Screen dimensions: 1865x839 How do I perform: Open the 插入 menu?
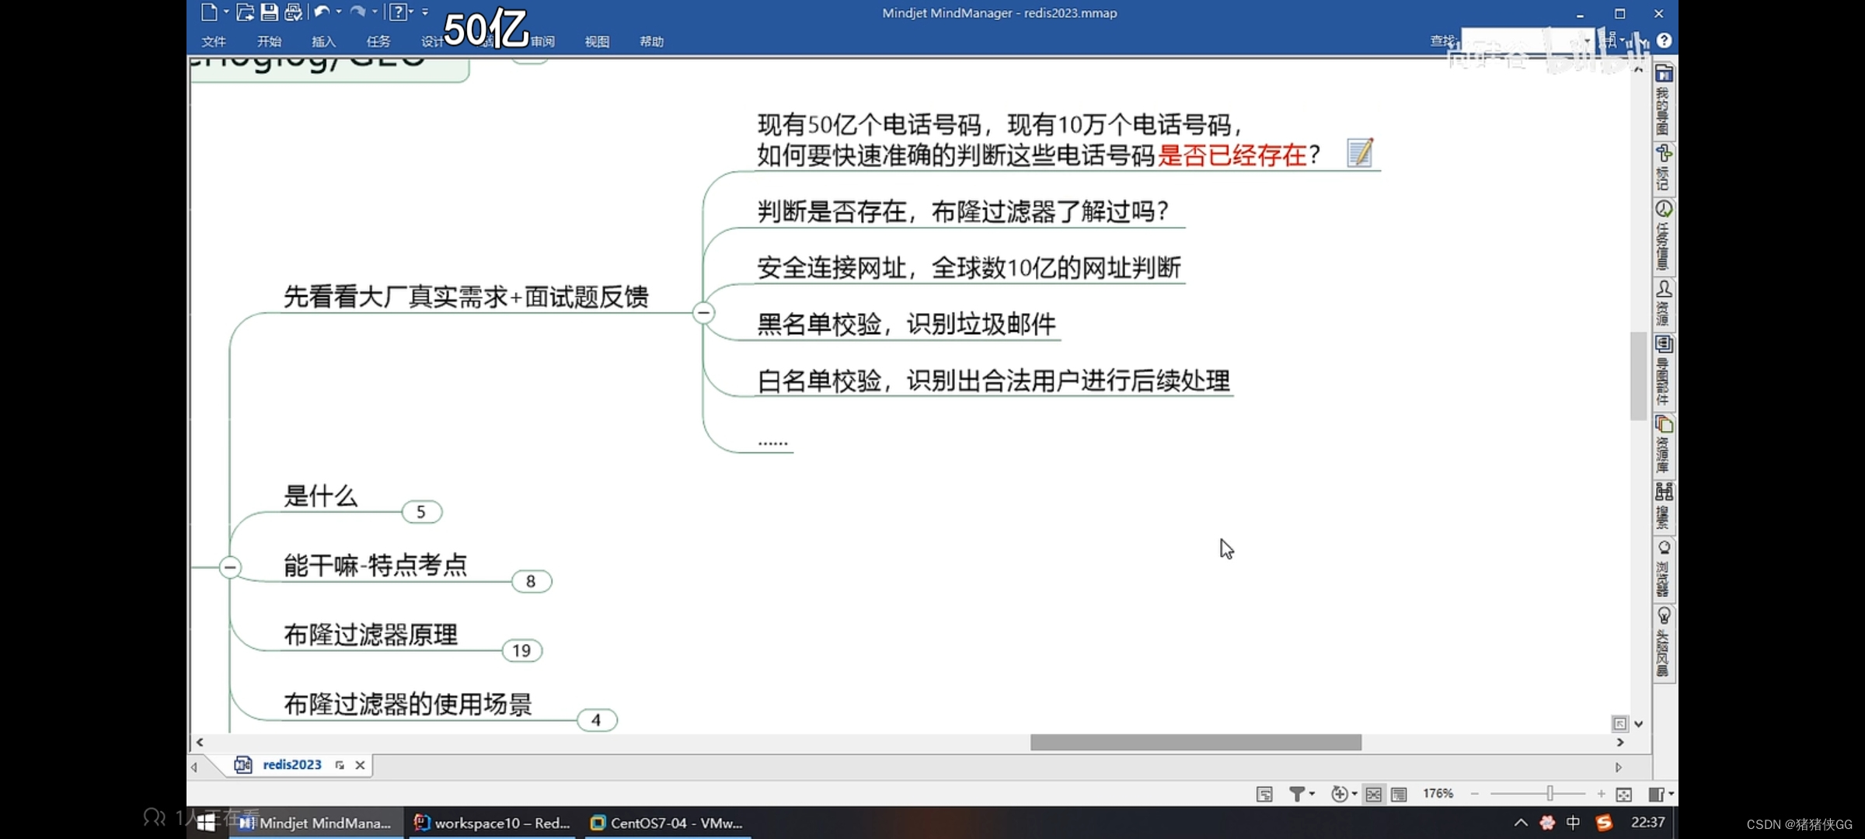[327, 42]
